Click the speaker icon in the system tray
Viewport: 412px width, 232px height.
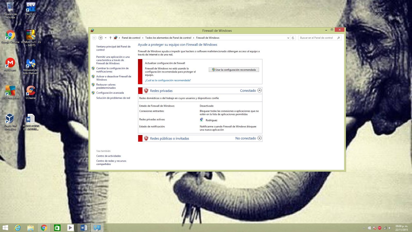389,228
